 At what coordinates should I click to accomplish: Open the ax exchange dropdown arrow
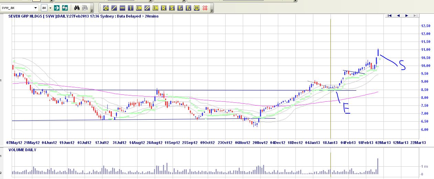(50, 8)
